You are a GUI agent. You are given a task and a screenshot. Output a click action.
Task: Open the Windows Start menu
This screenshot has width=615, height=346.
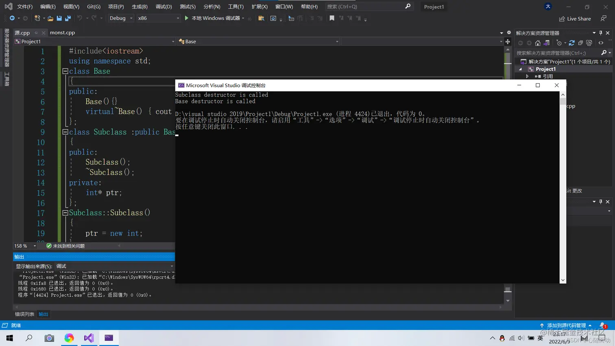[10, 338]
